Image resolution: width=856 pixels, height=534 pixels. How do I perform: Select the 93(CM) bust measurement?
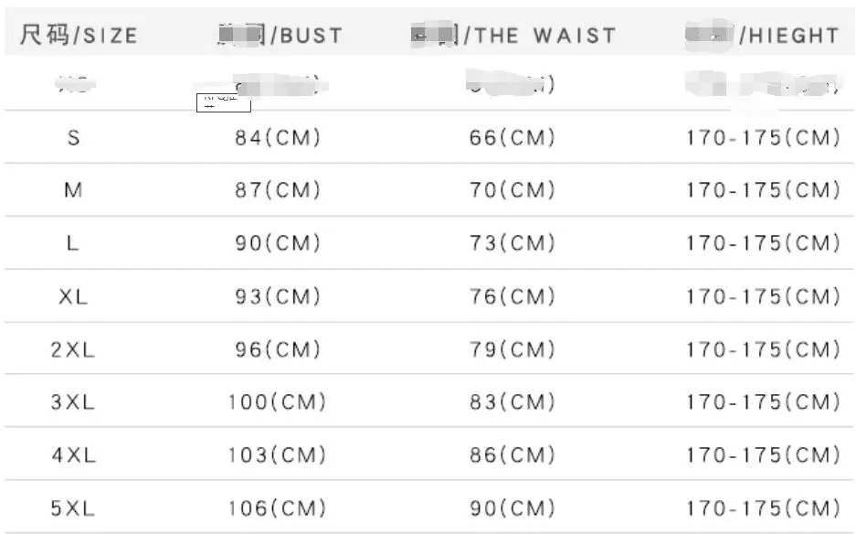click(278, 296)
